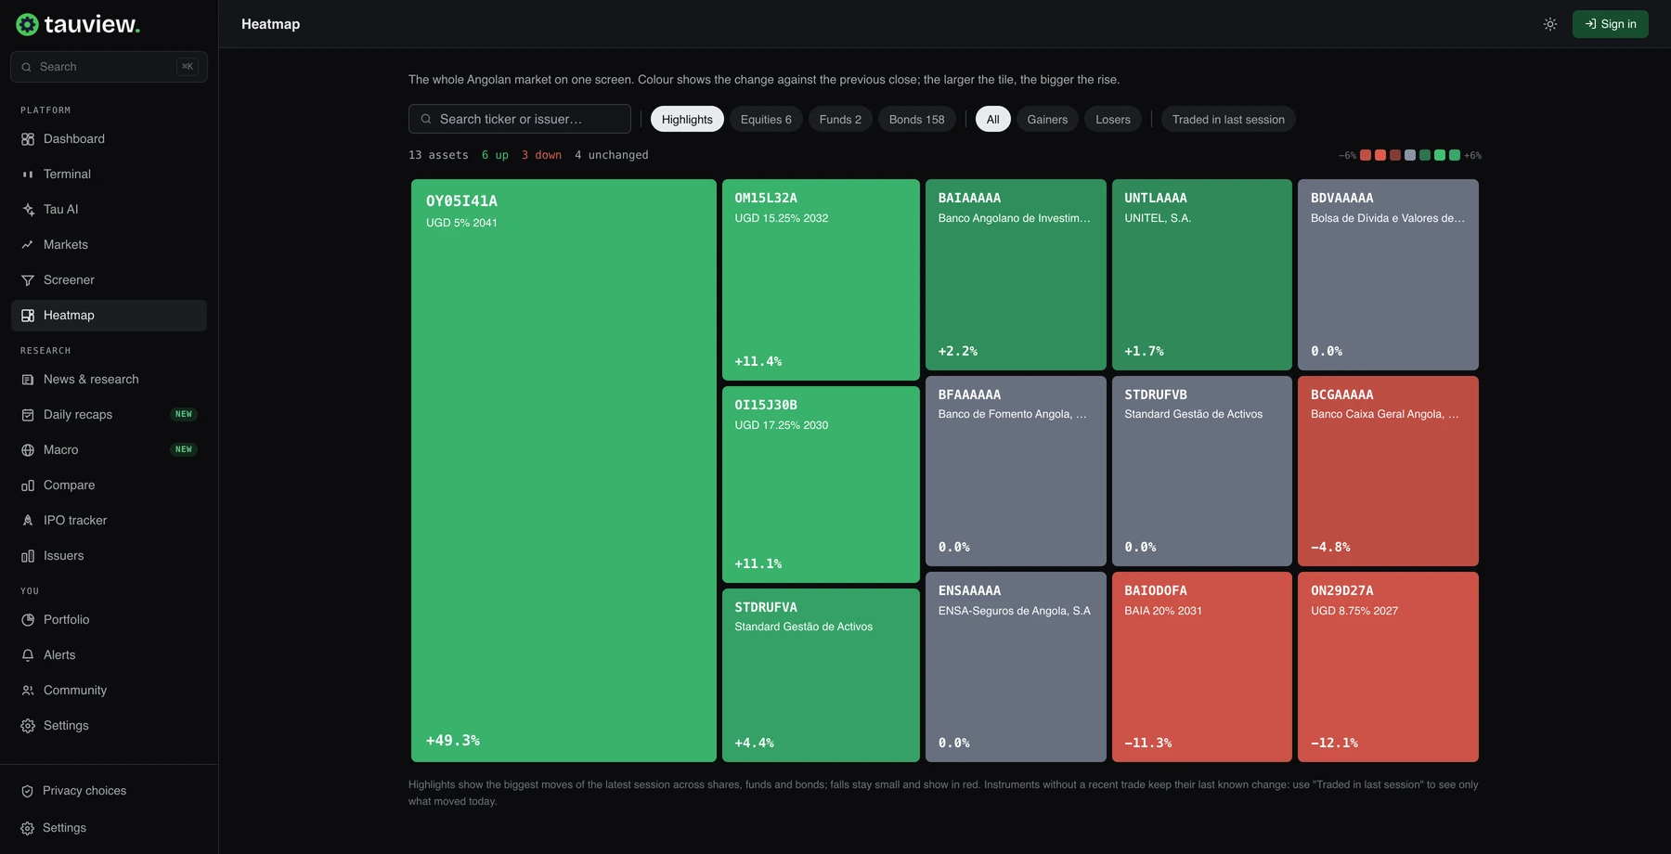Filter by Bonds 158

pyautogui.click(x=916, y=120)
